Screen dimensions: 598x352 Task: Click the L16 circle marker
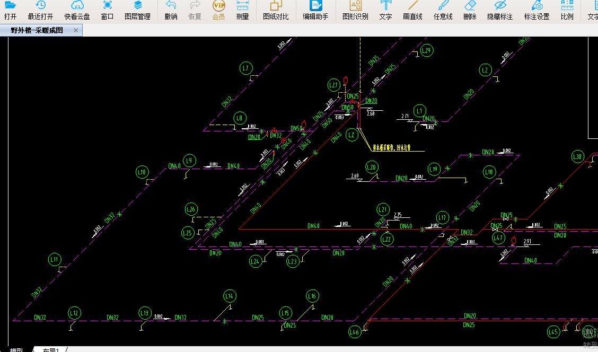point(312,296)
